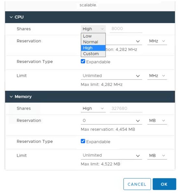Change Memory limit MB unit dropdown
This screenshot has width=183, height=194.
tap(157, 155)
